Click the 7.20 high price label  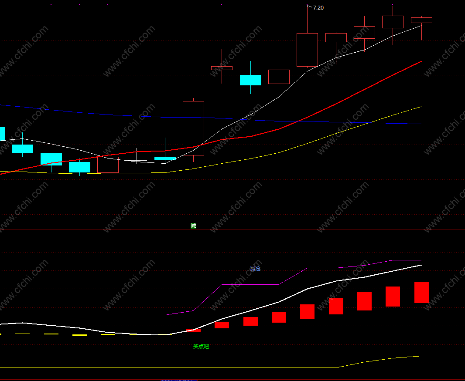coord(318,8)
